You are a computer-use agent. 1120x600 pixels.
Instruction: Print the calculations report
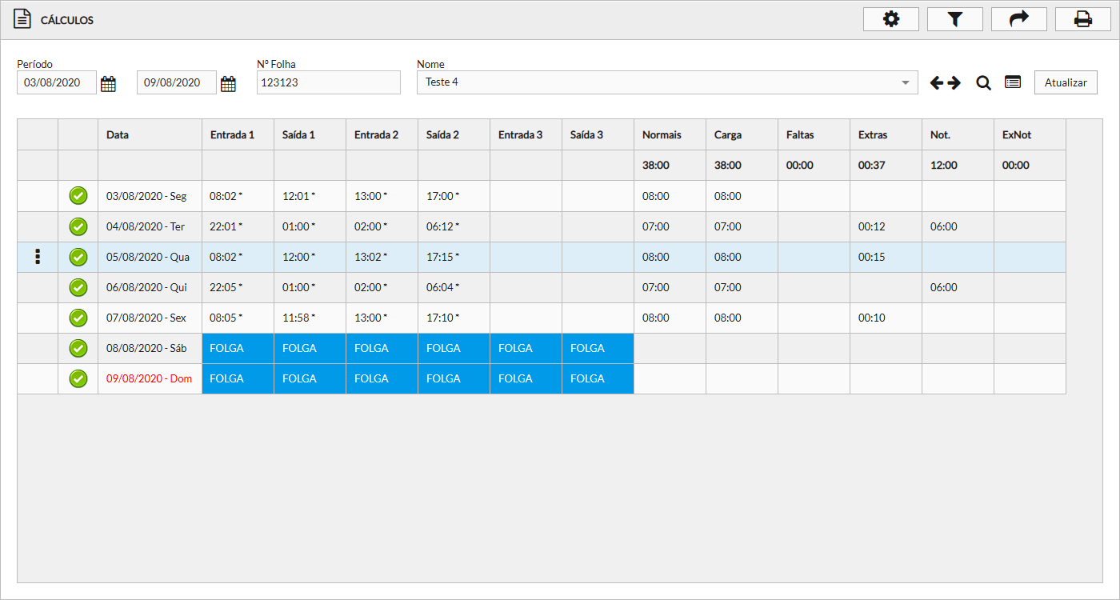pos(1082,19)
